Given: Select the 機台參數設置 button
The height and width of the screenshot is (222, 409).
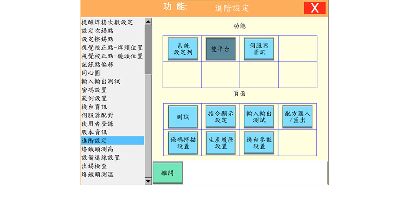Looking at the screenshot, I should [x=259, y=143].
